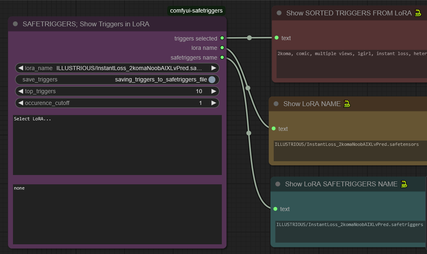
Task: Click snake icon on Show LoRA SAFETRIGGERS NAME node
Action: tap(403, 184)
